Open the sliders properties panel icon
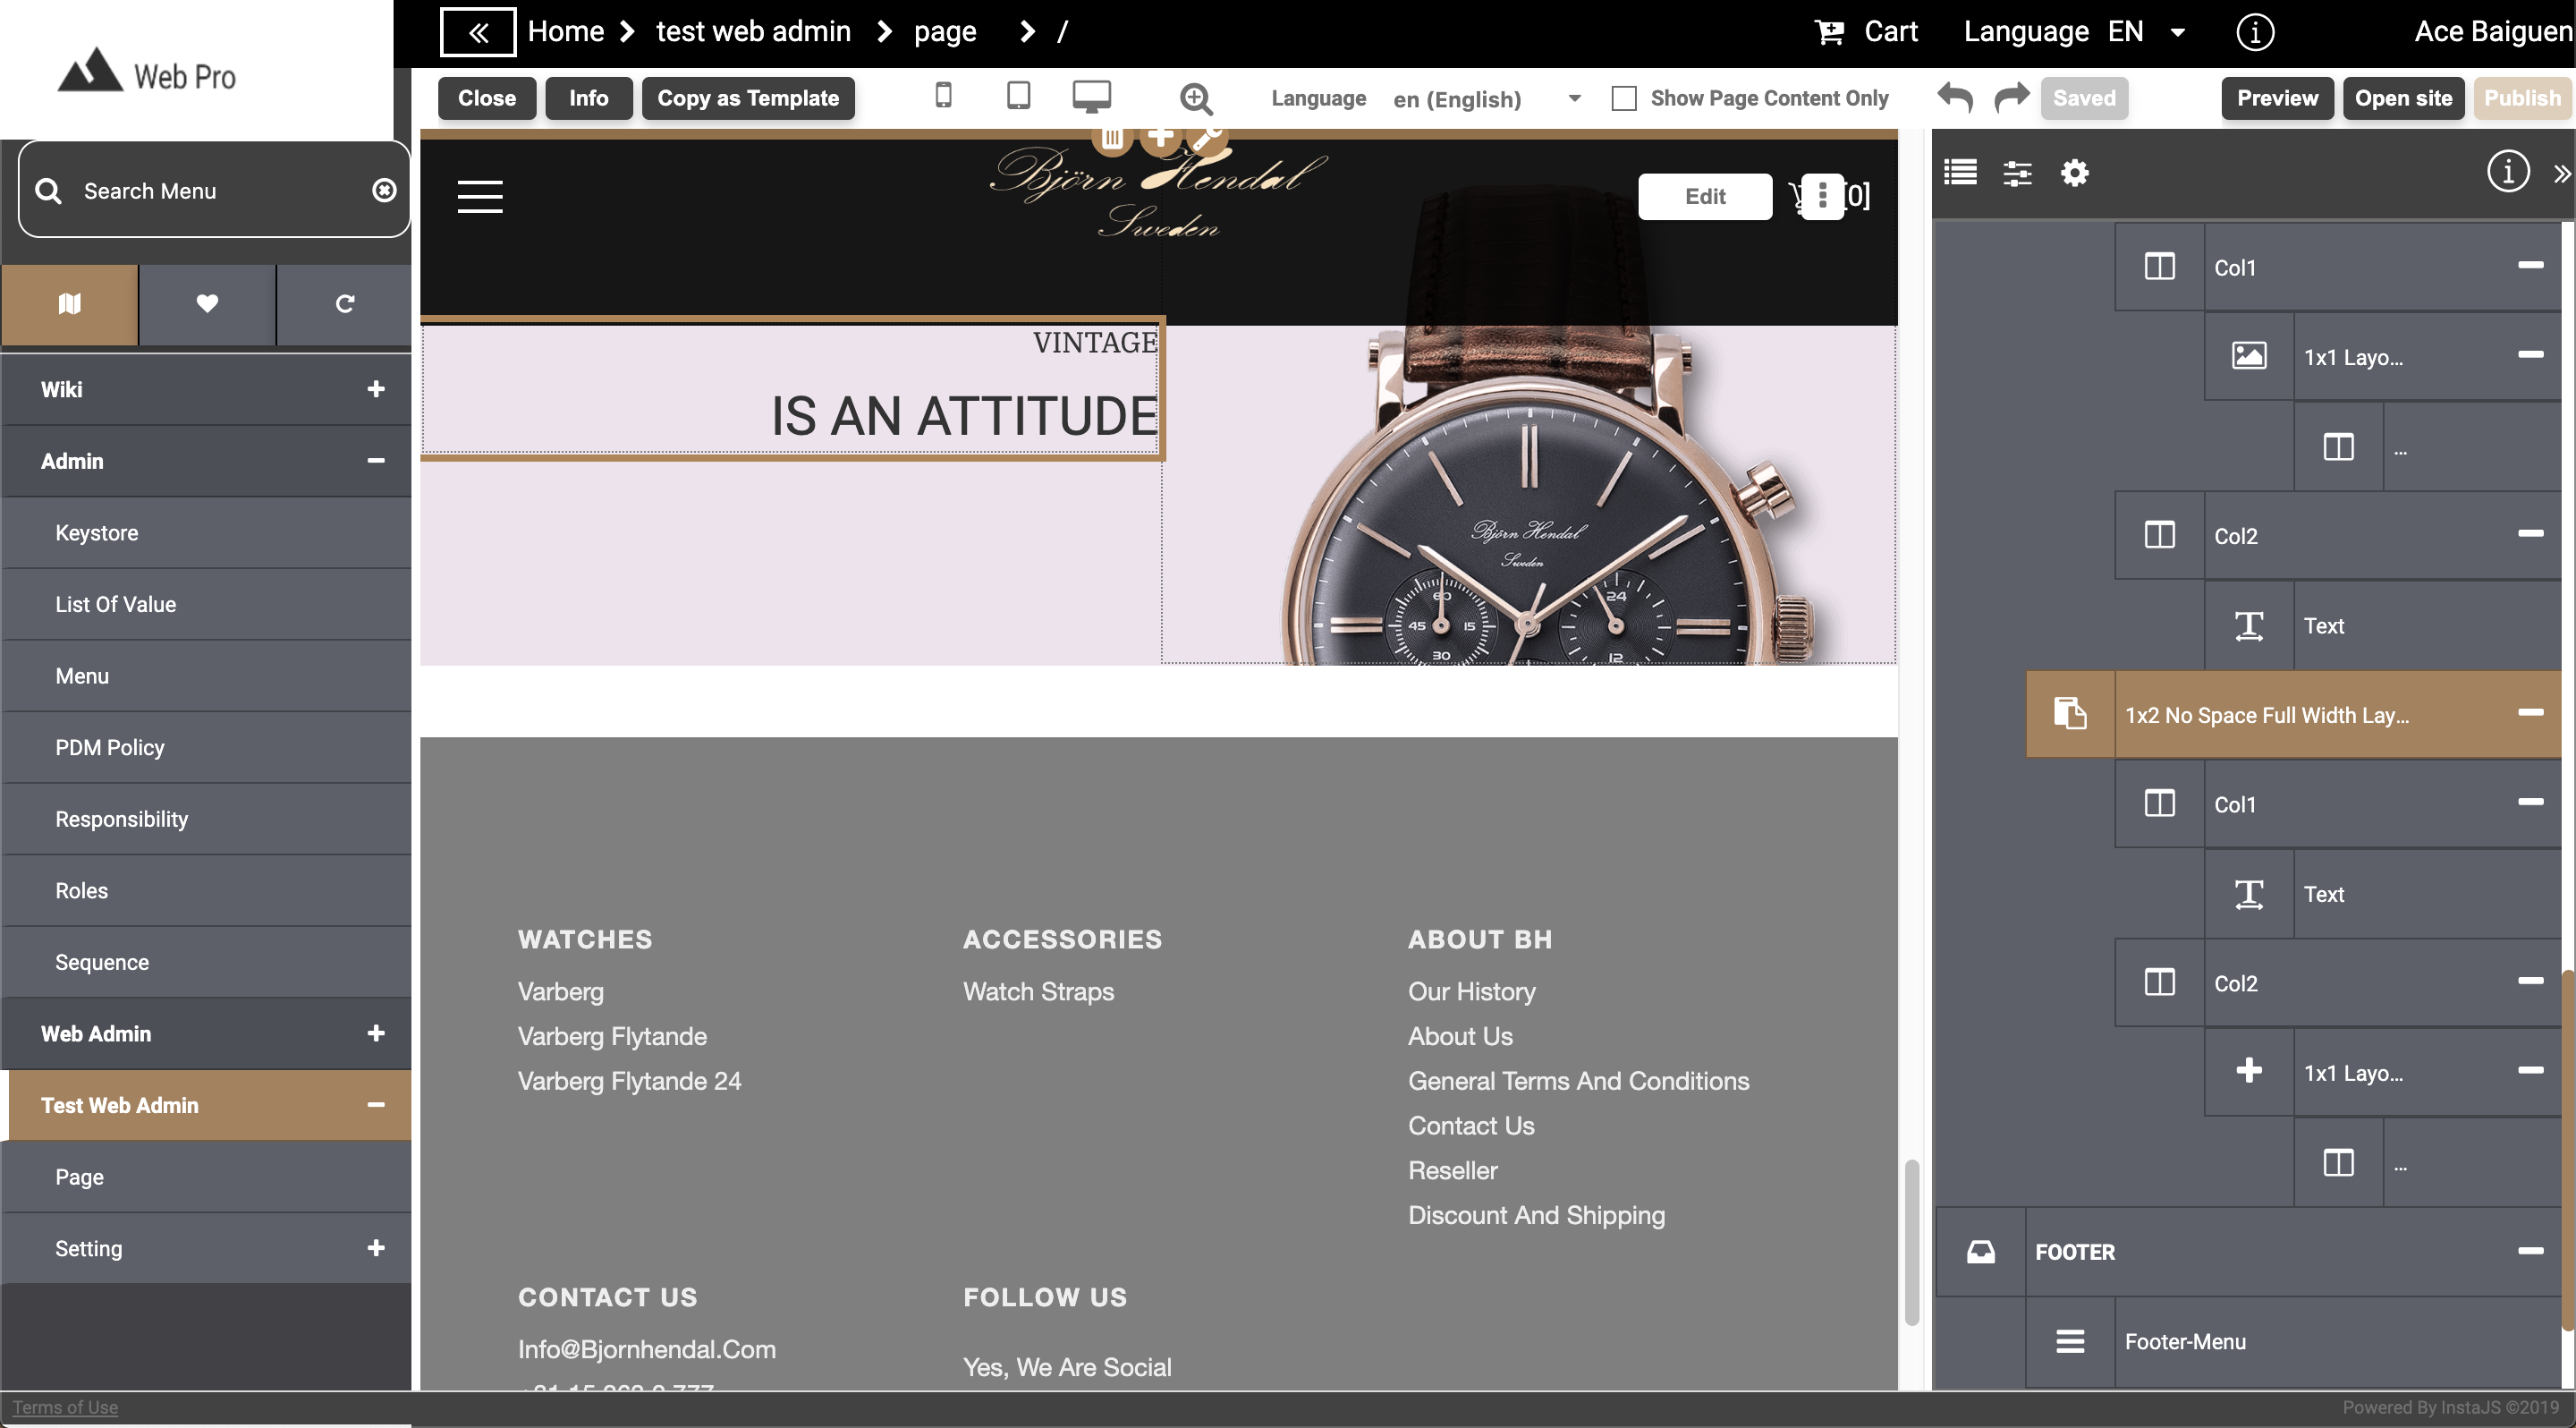 tap(2017, 173)
